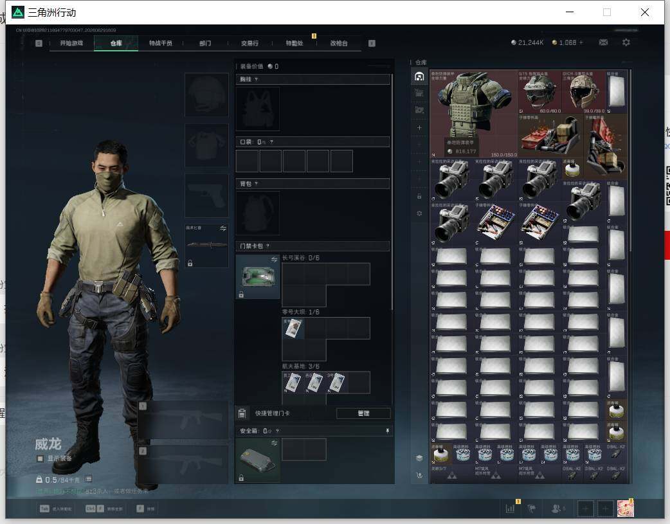Screen dimensions: 670x524
Task: Select the secure container item
Action: [x=258, y=460]
